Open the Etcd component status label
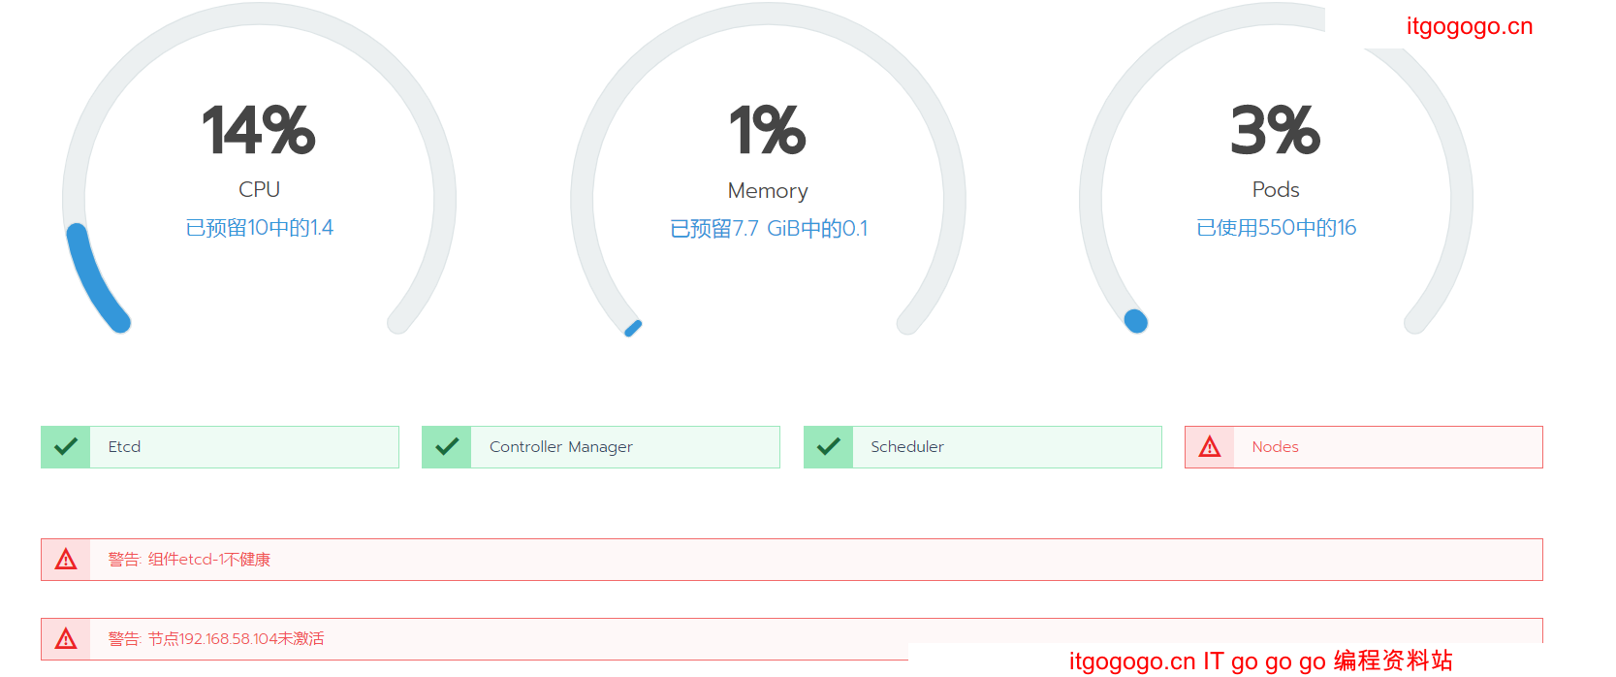The image size is (1616, 677). (x=124, y=447)
